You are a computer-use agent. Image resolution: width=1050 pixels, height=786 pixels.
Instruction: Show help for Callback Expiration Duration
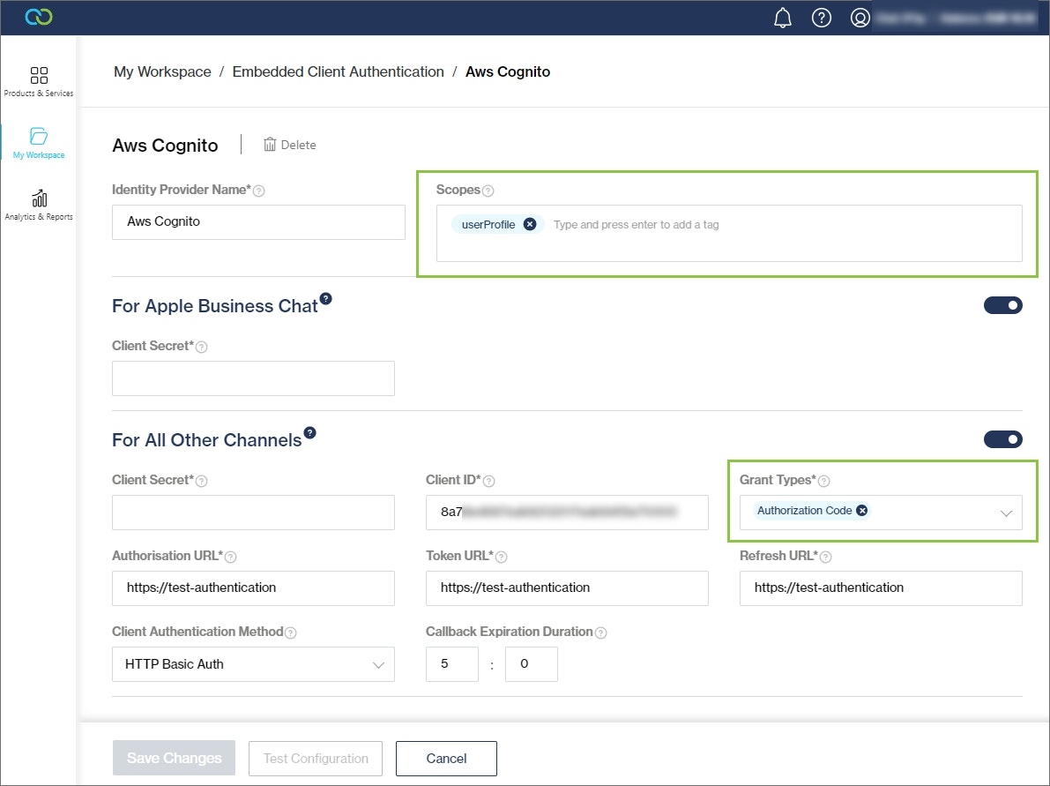coord(600,633)
